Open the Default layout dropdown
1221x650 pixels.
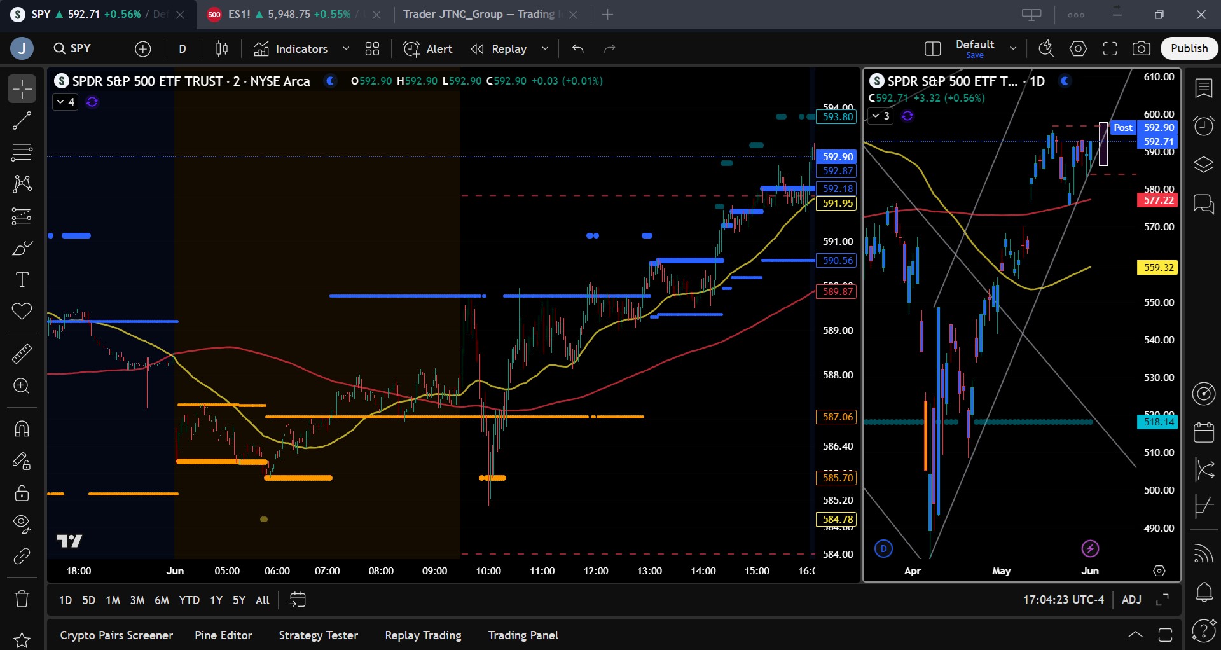[x=1013, y=49]
